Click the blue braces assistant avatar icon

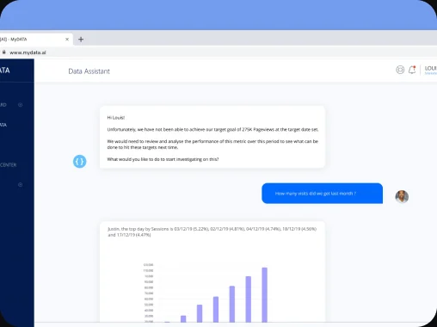[79, 162]
